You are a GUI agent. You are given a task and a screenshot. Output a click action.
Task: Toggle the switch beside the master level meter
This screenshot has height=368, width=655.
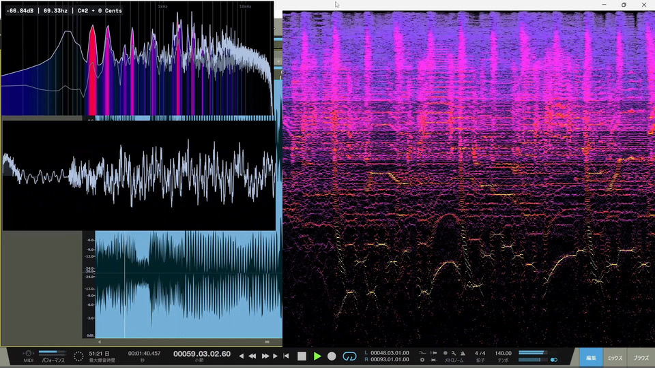pyautogui.click(x=555, y=360)
